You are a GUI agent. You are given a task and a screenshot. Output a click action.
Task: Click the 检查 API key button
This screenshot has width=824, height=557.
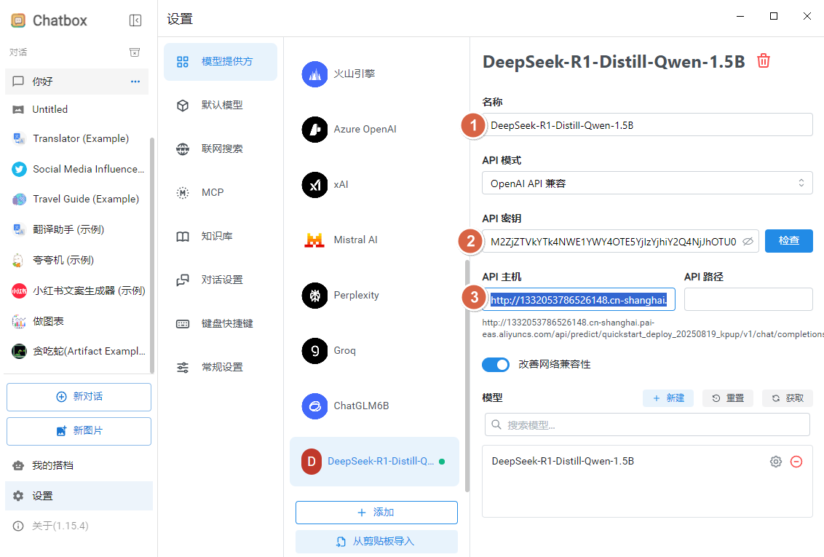tap(789, 241)
